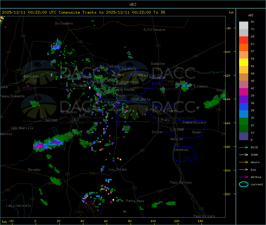266x225 pixels.
Task: Click the Soitue map label
Action: (x=157, y=132)
